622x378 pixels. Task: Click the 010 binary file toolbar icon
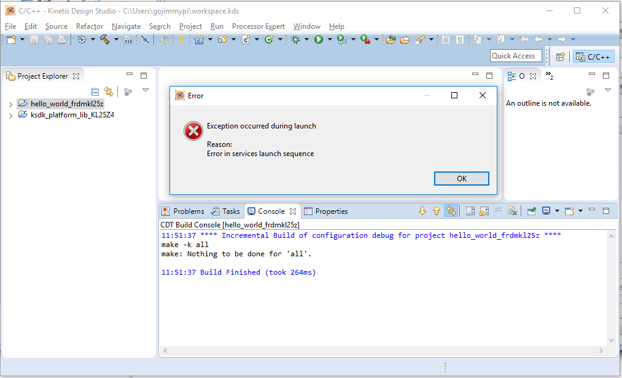point(128,39)
